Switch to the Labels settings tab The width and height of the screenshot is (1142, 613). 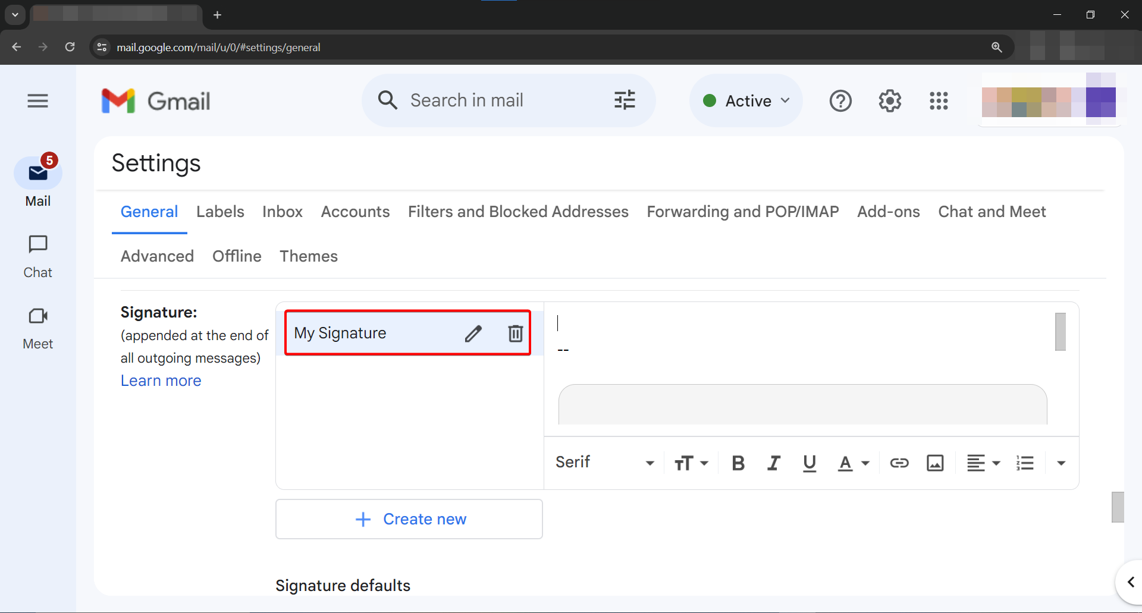pos(220,212)
